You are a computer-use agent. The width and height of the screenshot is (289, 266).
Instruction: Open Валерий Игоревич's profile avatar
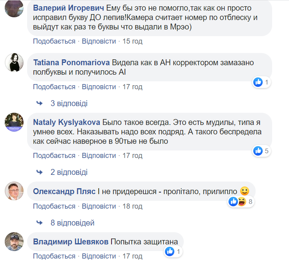pos(14,9)
